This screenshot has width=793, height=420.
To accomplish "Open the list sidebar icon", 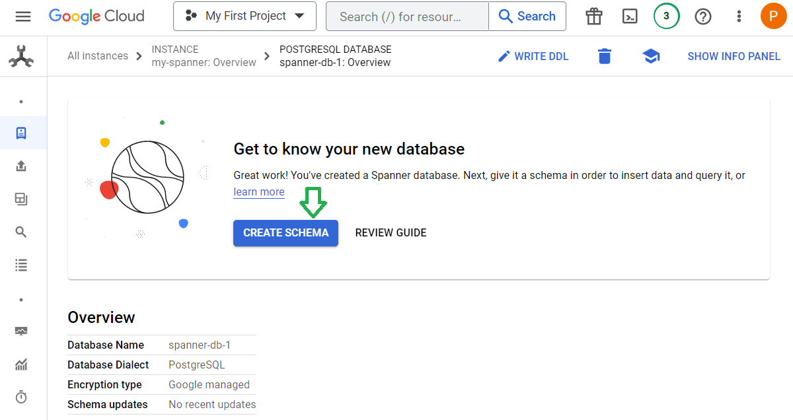I will pyautogui.click(x=21, y=265).
